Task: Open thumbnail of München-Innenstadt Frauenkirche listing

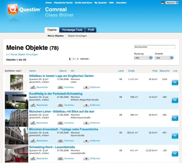Action: coord(17,136)
